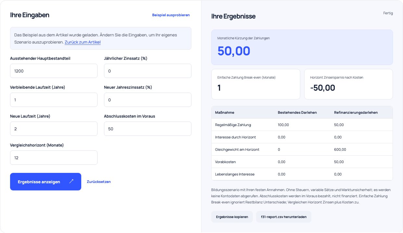Click the Einfache Zahlung Break-even (Monate) label
Image resolution: width=403 pixels, height=233 pixels.
(246, 78)
